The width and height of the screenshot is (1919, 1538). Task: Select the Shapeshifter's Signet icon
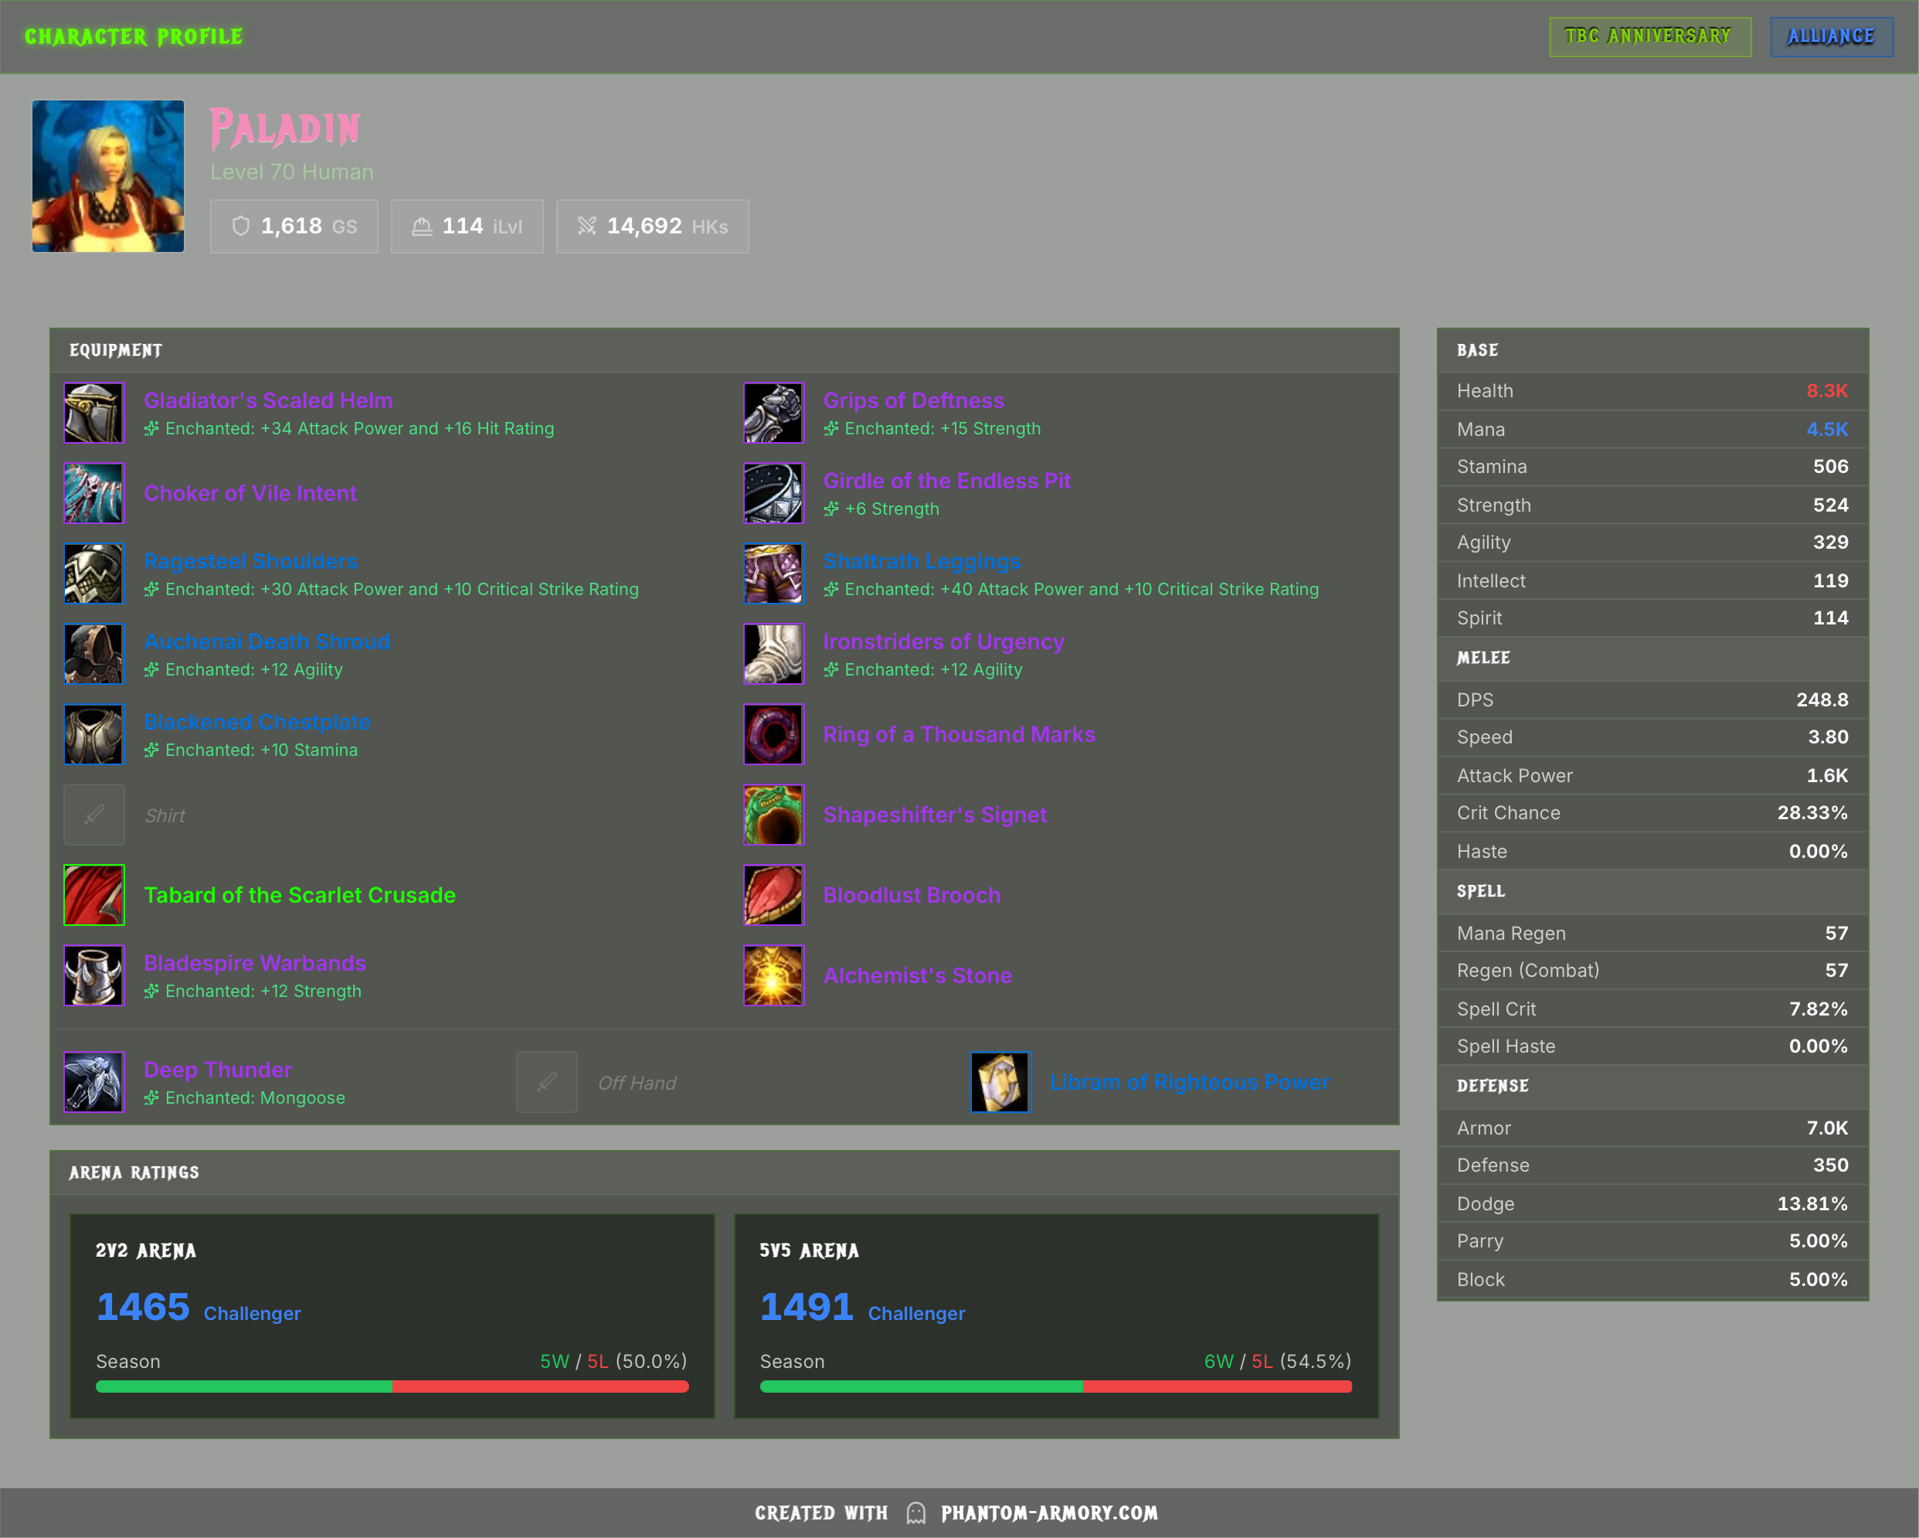coord(773,815)
